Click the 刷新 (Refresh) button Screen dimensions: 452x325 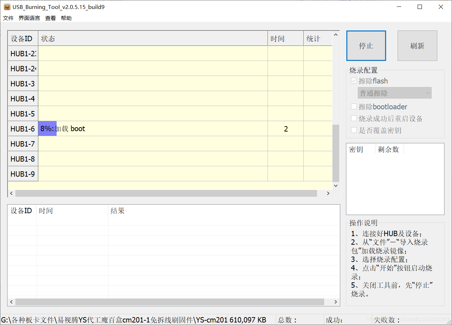point(417,46)
